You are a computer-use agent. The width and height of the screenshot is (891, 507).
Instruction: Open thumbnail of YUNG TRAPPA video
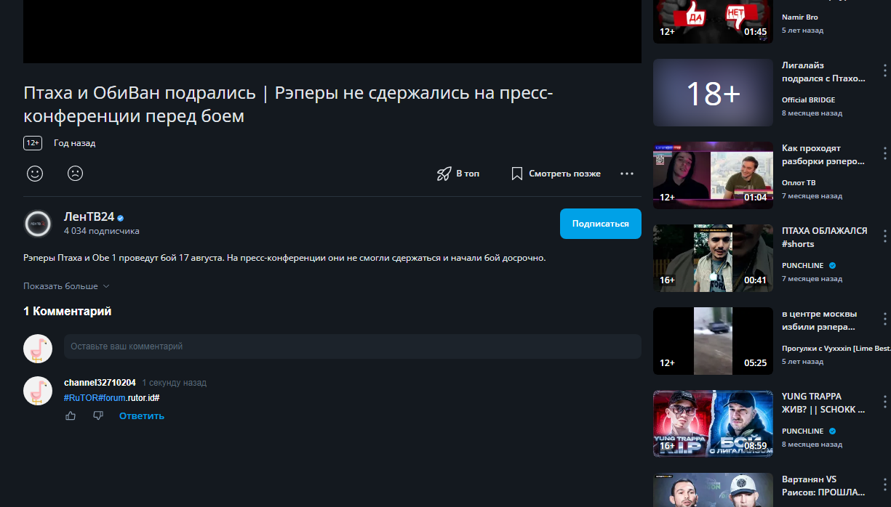click(x=713, y=424)
